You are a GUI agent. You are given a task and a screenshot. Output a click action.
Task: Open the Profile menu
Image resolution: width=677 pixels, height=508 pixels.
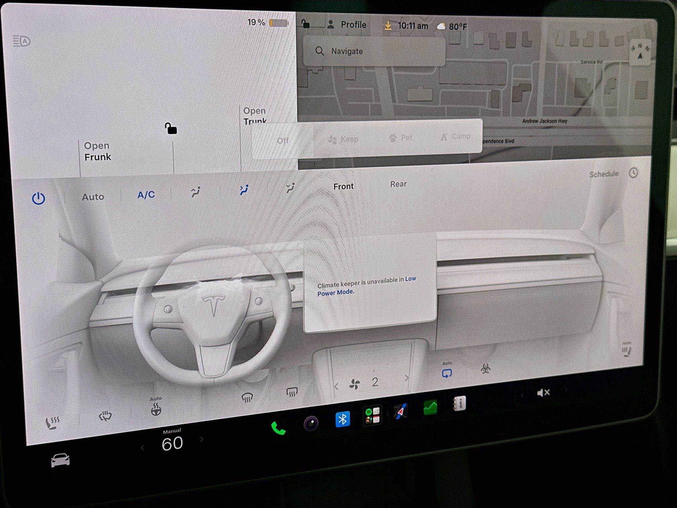347,25
